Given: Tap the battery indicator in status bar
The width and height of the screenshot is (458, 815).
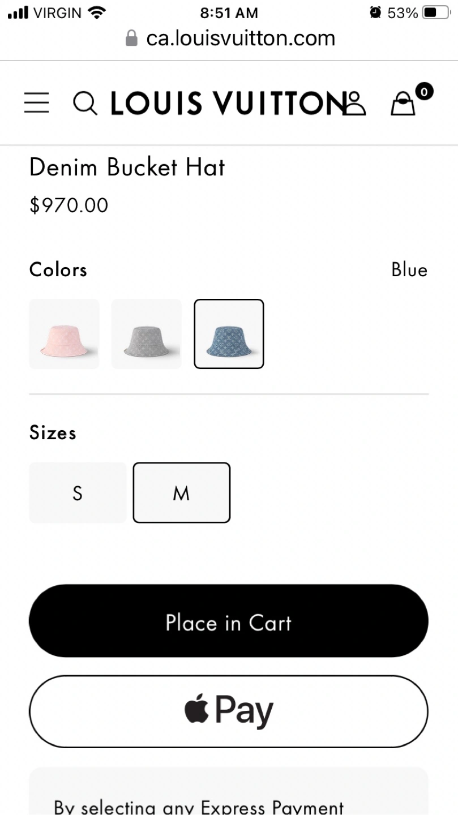Looking at the screenshot, I should (436, 12).
